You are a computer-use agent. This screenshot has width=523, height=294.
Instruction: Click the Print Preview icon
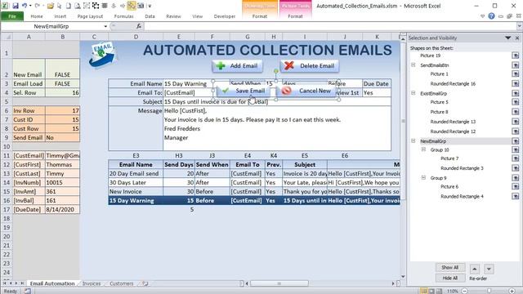(x=77, y=6)
